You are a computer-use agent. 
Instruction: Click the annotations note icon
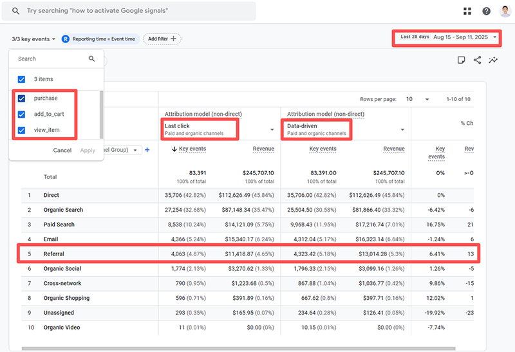point(461,60)
